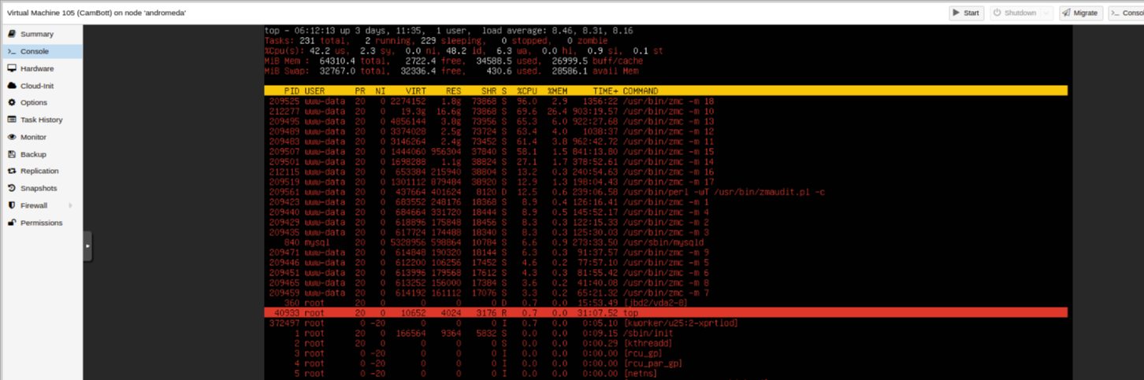Click the 'Tasks: 231 total' summary line
This screenshot has height=380, width=1144.
point(436,40)
